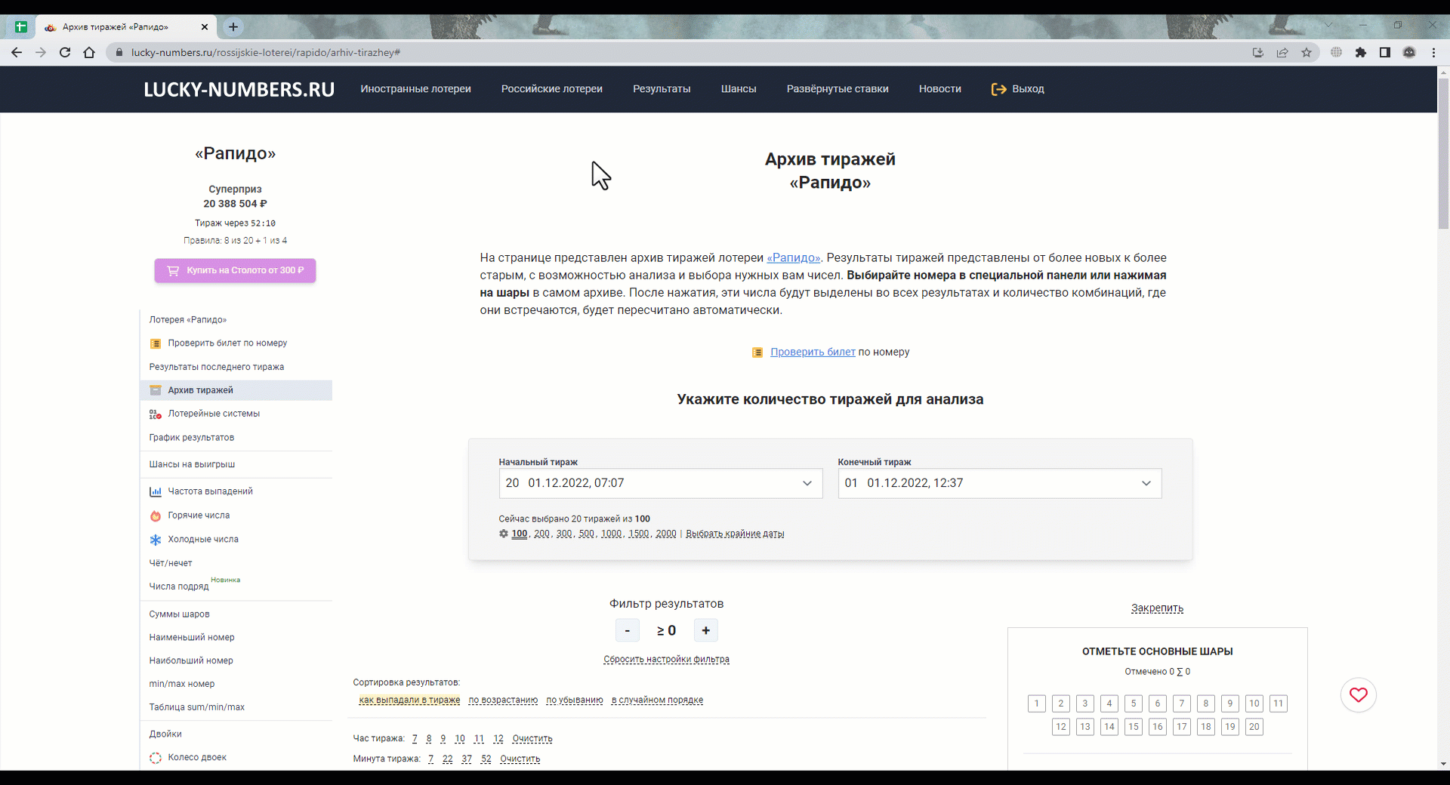Open the Начальный тираж dropdown
Image resolution: width=1450 pixels, height=785 pixels.
[x=660, y=484]
